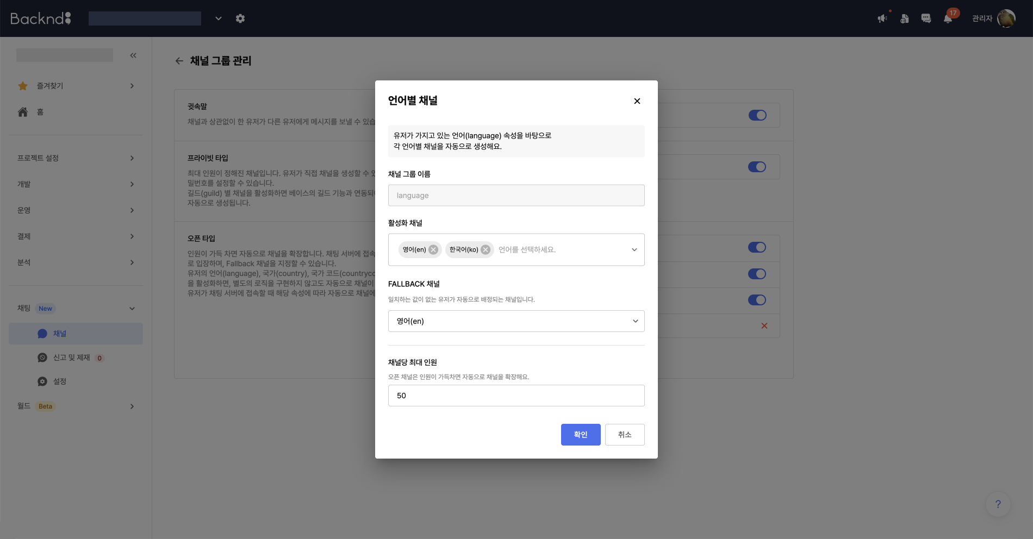Click the red X delete icon
The width and height of the screenshot is (1033, 539).
click(x=764, y=326)
